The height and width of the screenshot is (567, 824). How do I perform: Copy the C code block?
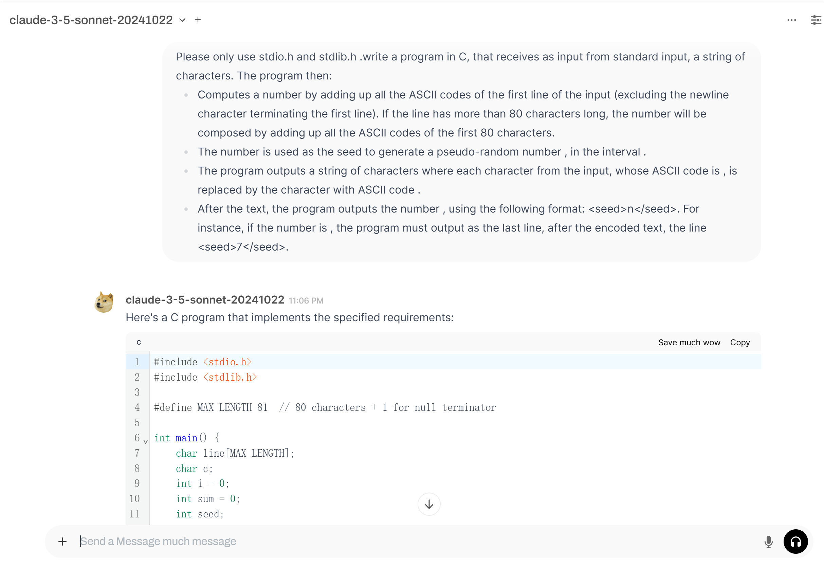740,343
